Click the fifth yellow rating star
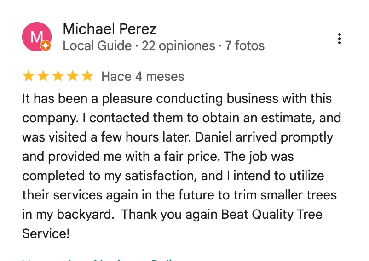Viewport: 369px width, 261px height. (x=87, y=76)
